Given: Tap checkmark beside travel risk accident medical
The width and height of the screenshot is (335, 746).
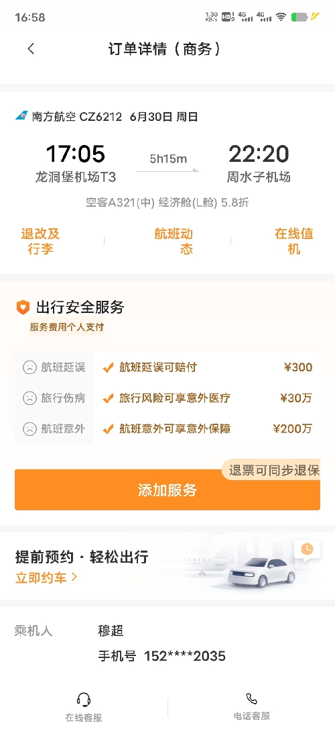Looking at the screenshot, I should pos(108,398).
